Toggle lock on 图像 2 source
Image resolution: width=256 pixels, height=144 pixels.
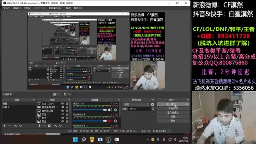click(67, 114)
